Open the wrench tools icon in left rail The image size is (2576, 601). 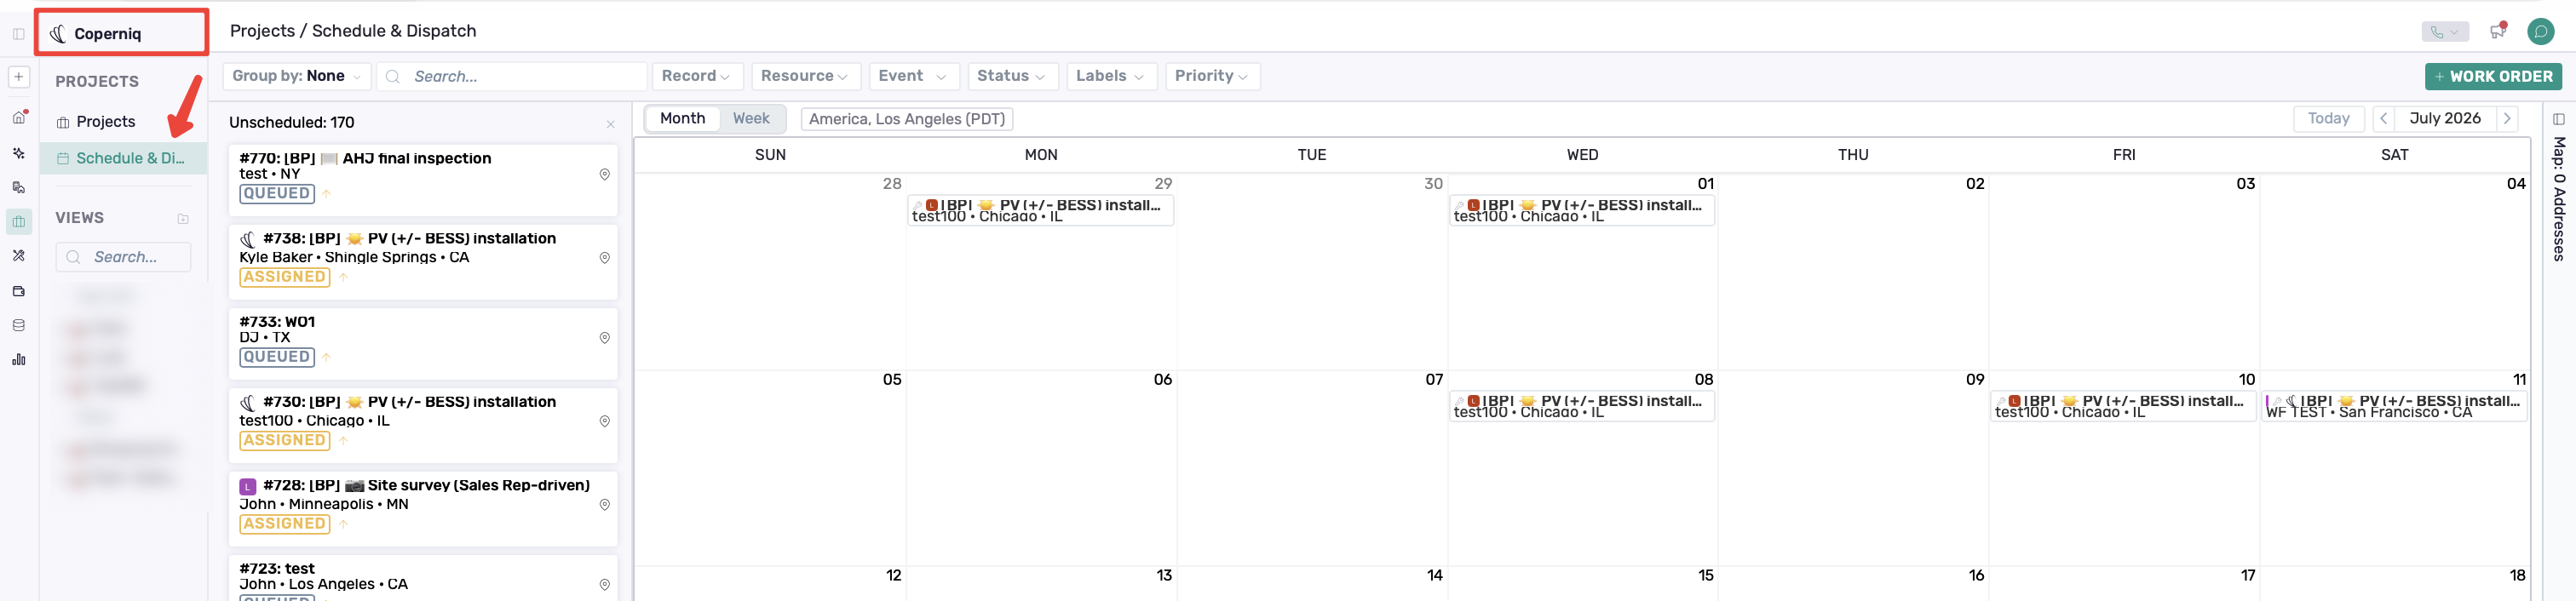pos(18,256)
